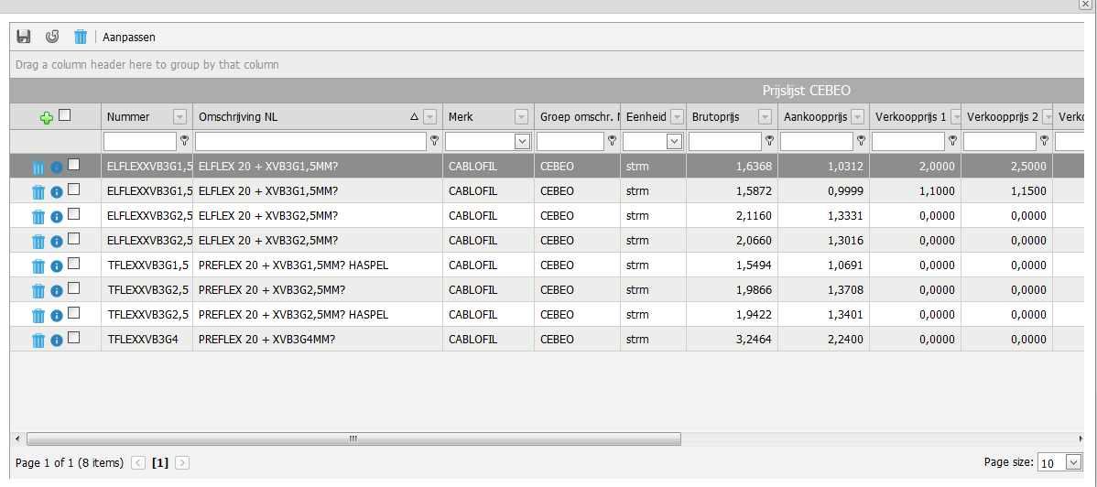Screen dimensions: 1097x487
Task: Click page number [1] link
Action: coord(160,462)
